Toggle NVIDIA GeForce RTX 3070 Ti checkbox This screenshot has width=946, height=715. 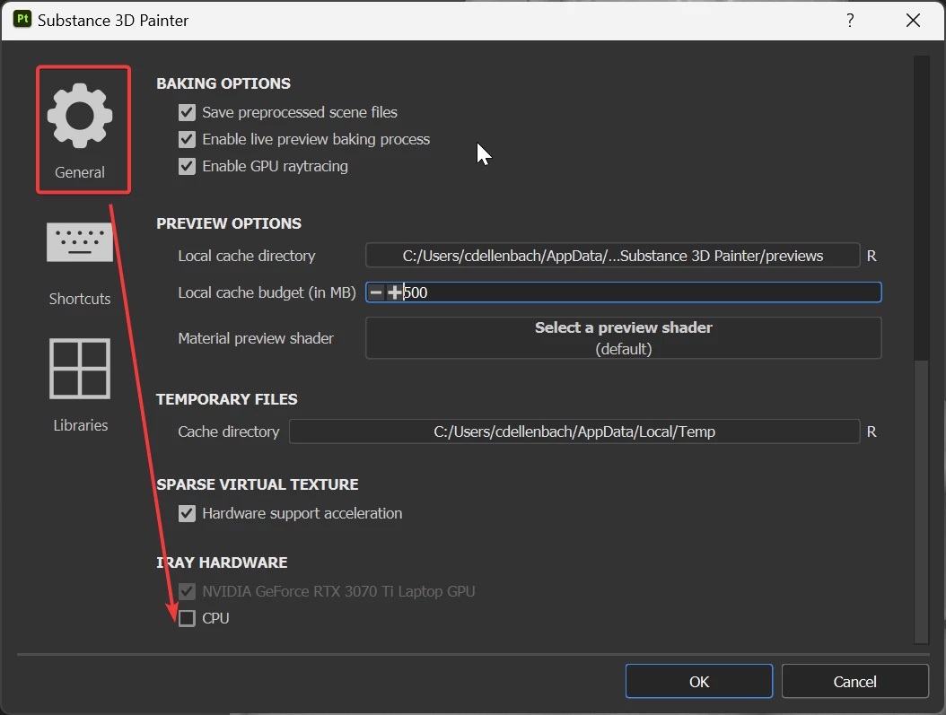click(x=187, y=591)
